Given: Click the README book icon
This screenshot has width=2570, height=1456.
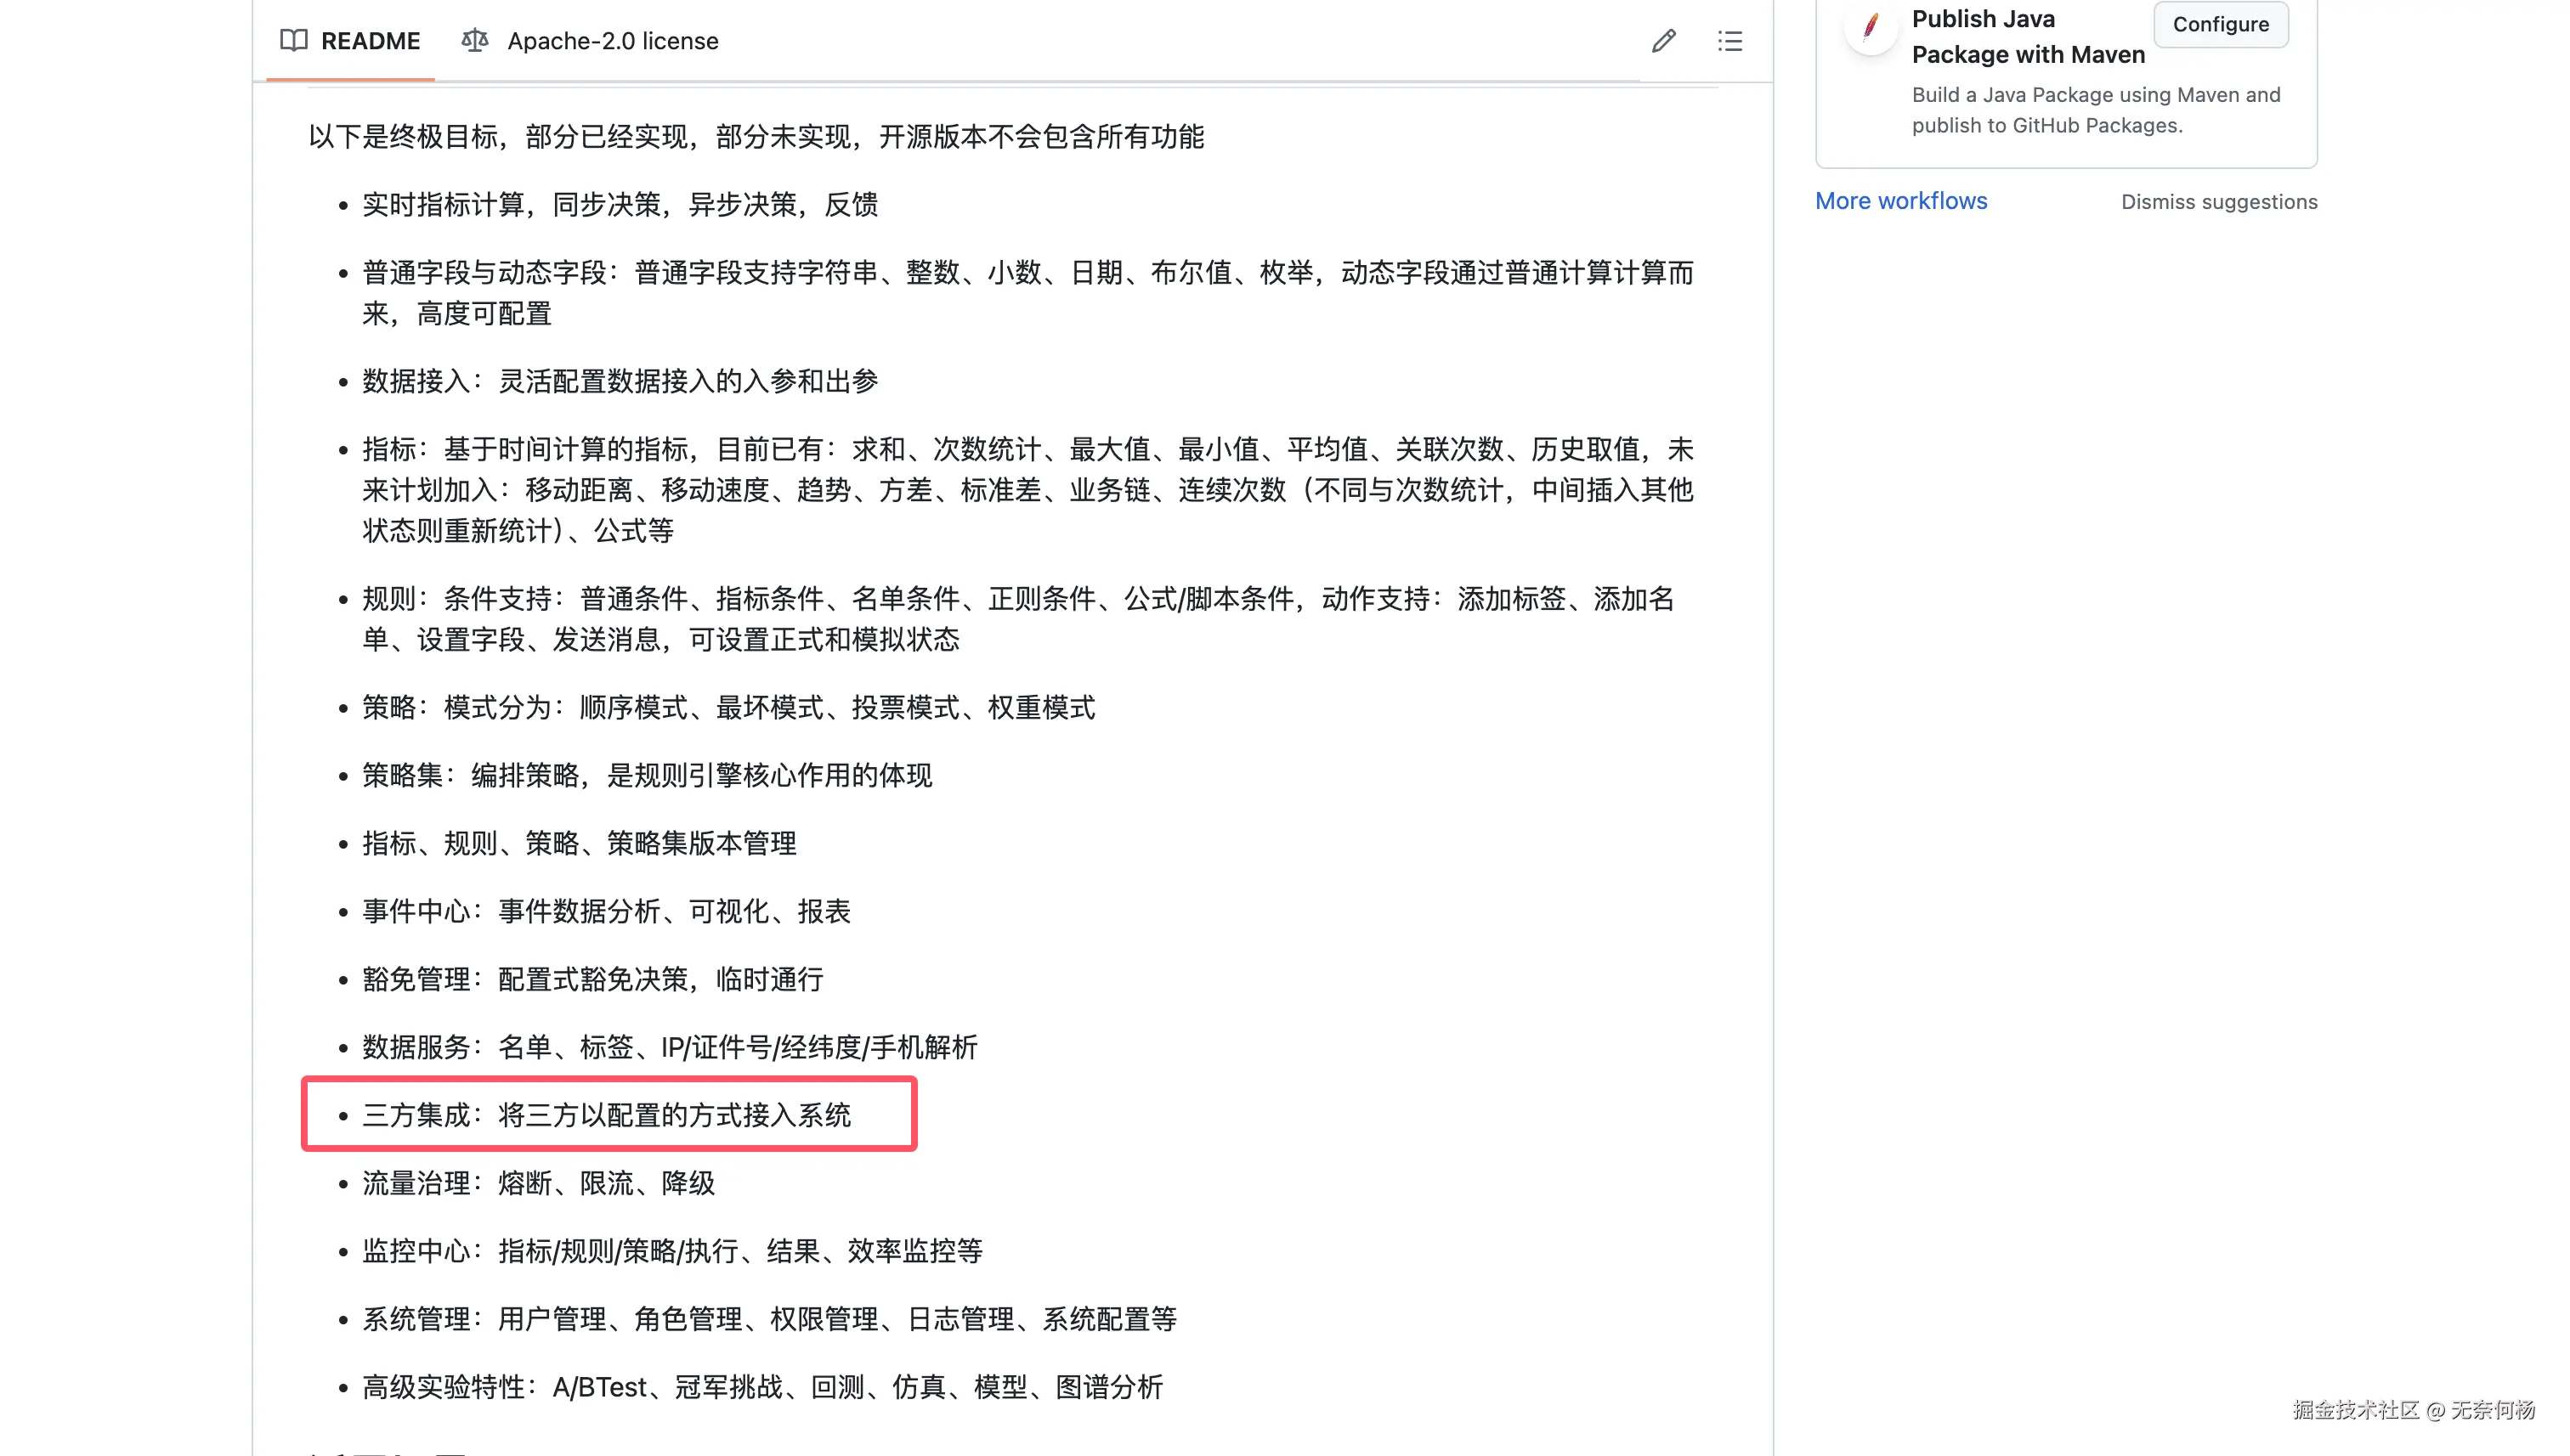Looking at the screenshot, I should [x=293, y=41].
